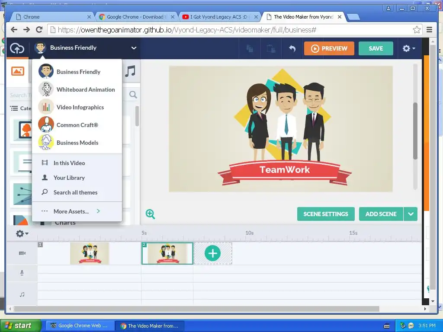Click the microphone voice track icon
Viewport: 443px width, 332px height.
22,273
